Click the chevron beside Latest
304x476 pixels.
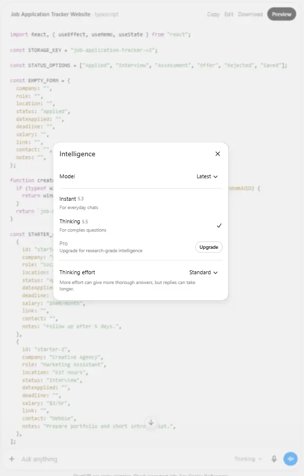click(x=215, y=177)
